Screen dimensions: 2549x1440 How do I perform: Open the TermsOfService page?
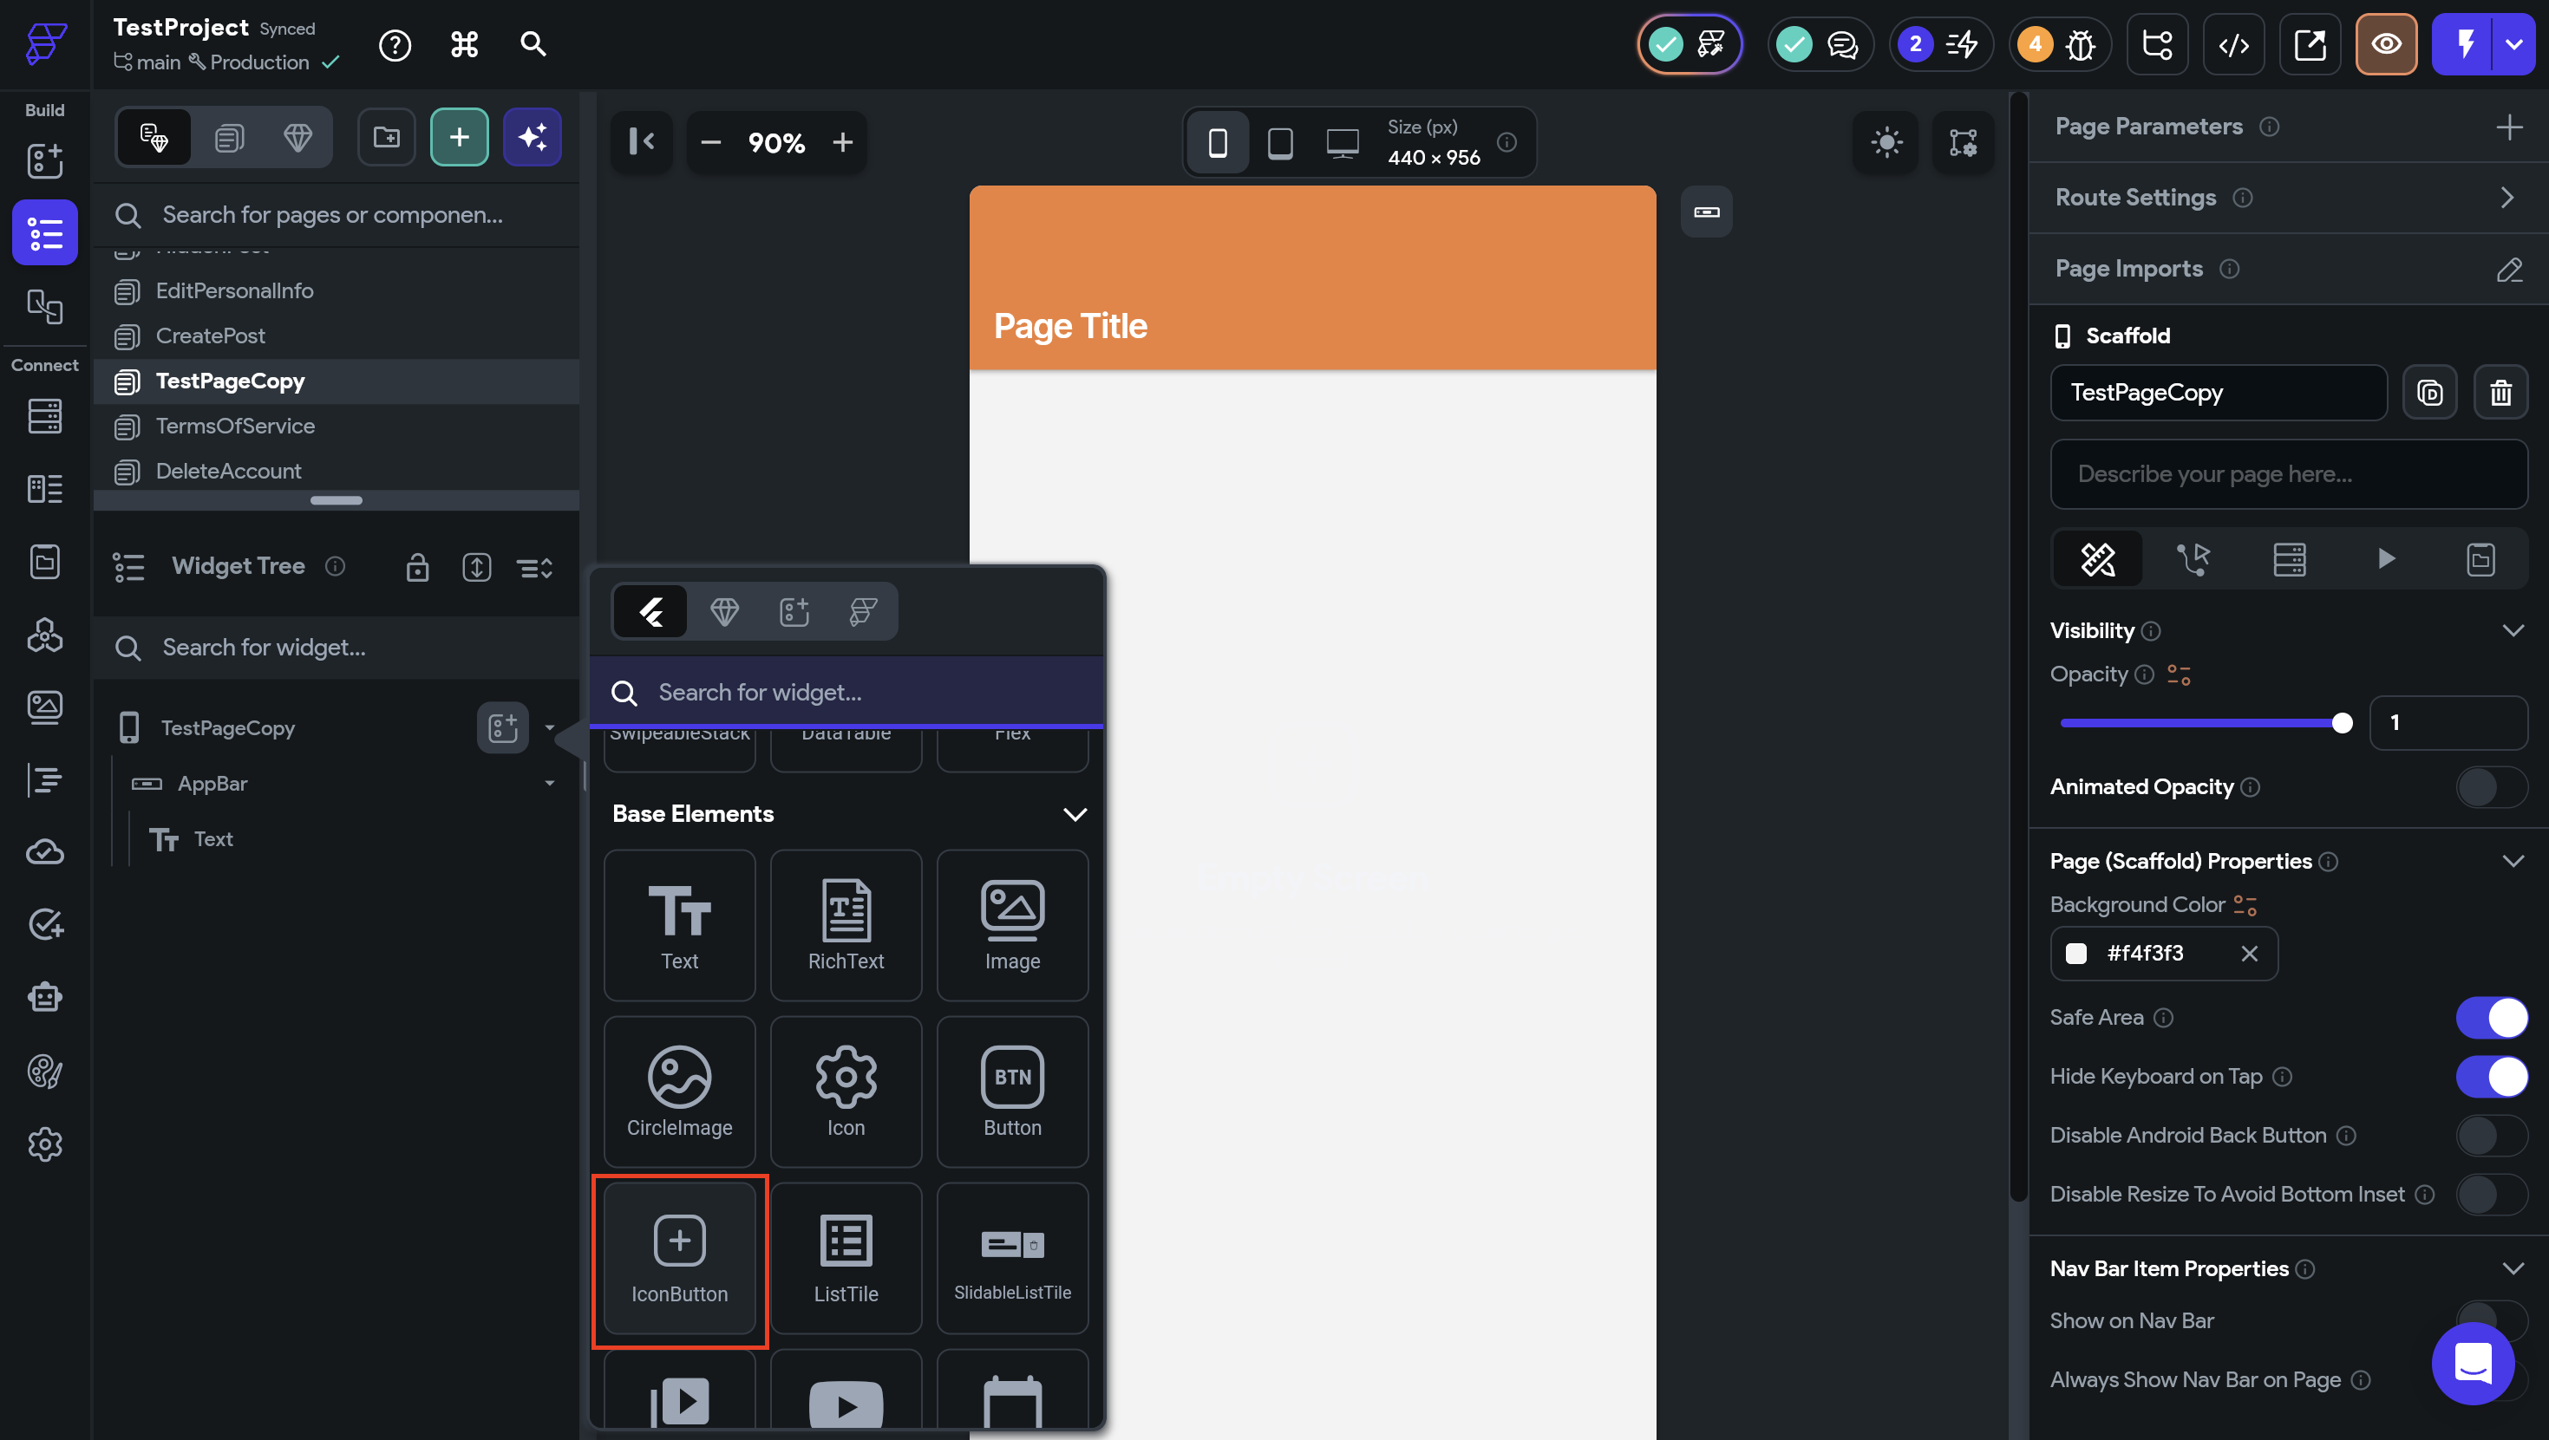[236, 427]
